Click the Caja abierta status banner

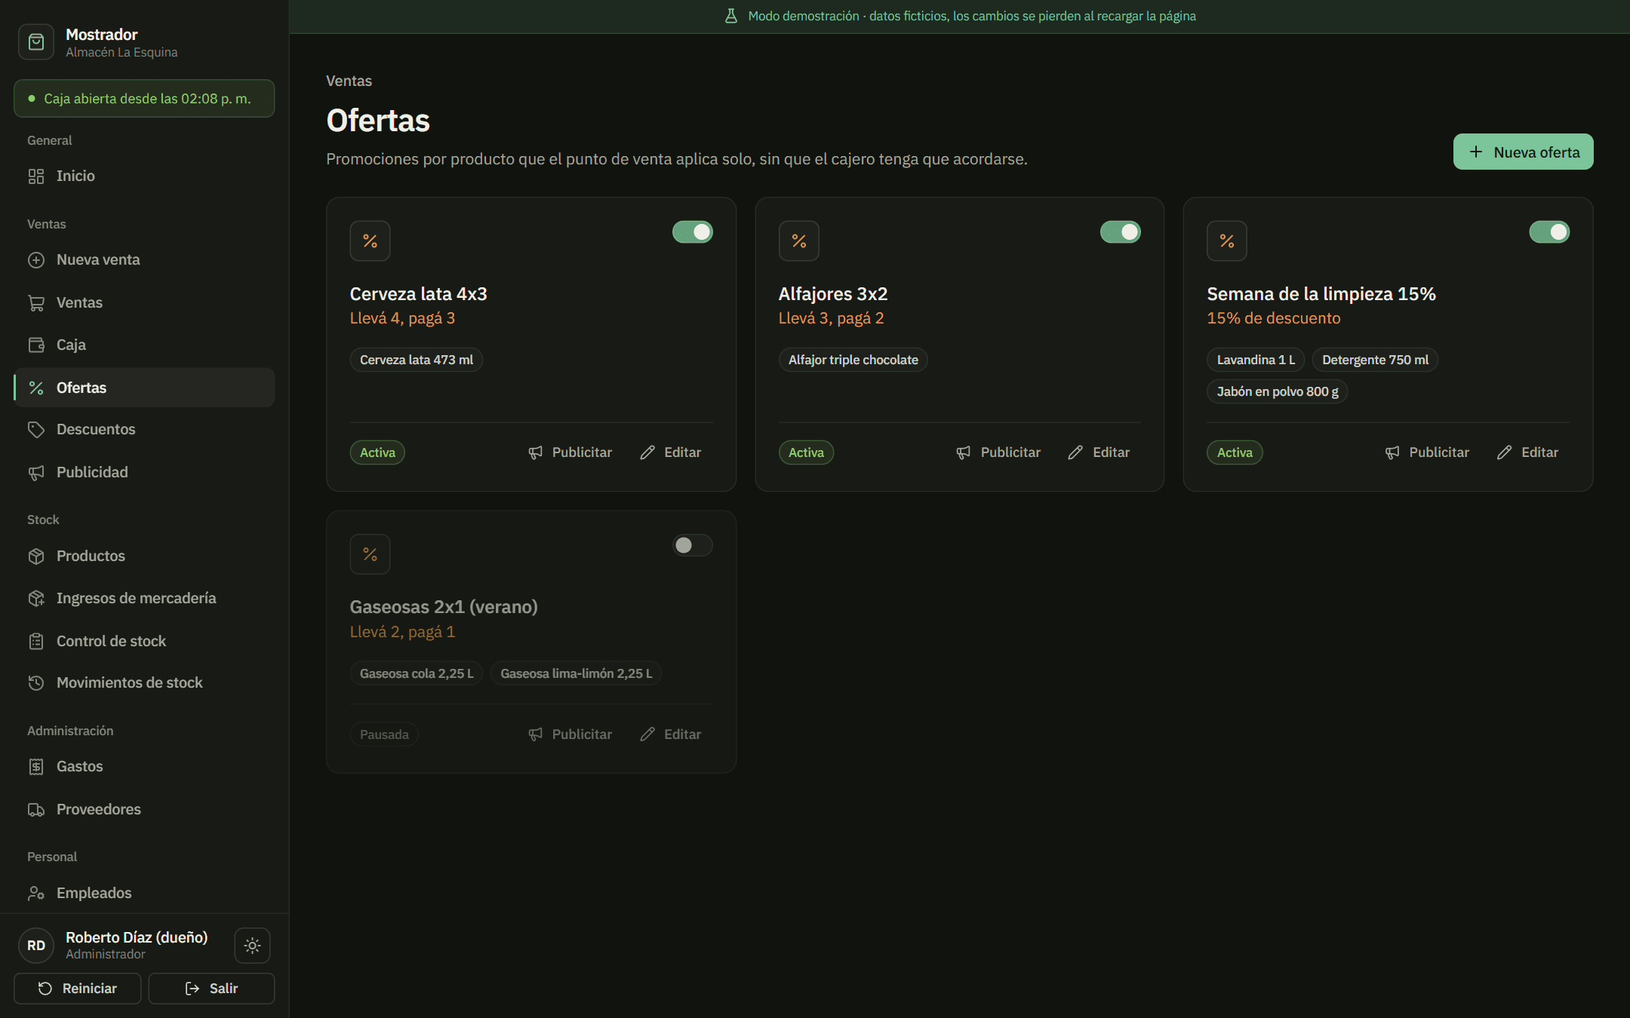point(144,99)
